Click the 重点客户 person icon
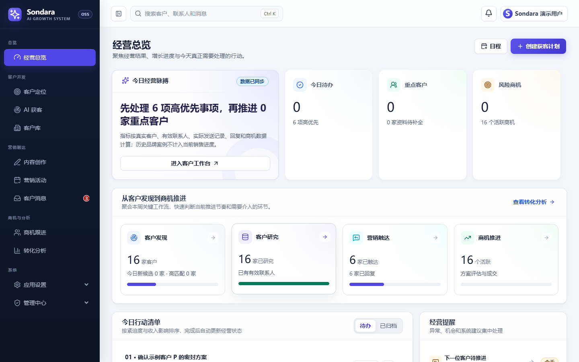This screenshot has height=362, width=579. [394, 85]
